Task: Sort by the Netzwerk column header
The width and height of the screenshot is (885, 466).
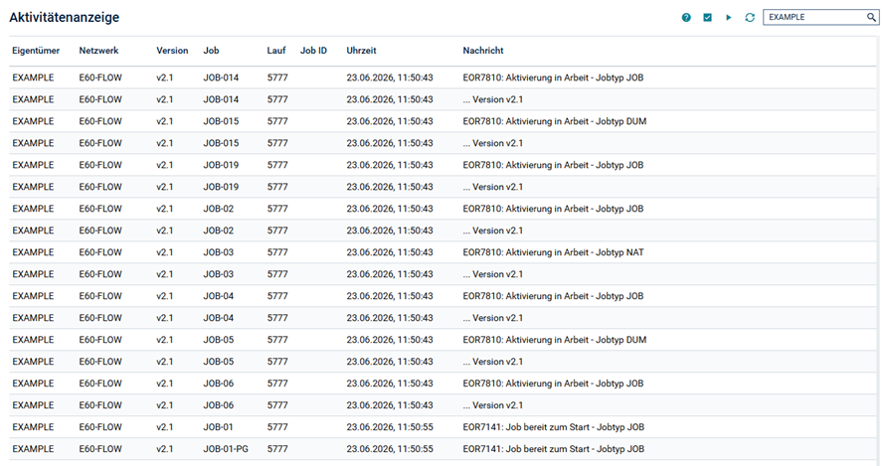Action: (x=98, y=51)
